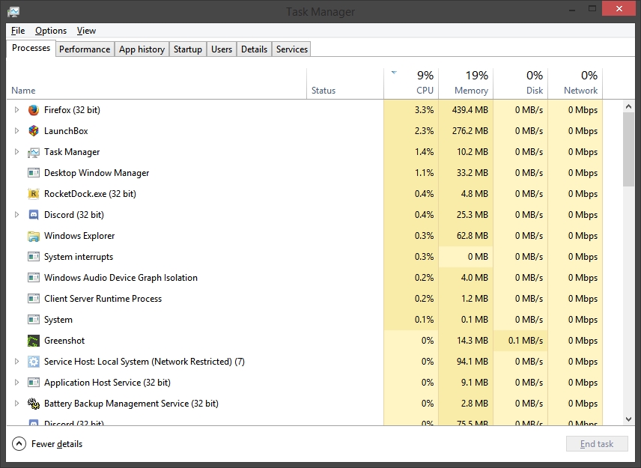Switch to the Performance tab
The width and height of the screenshot is (641, 468).
tap(85, 49)
